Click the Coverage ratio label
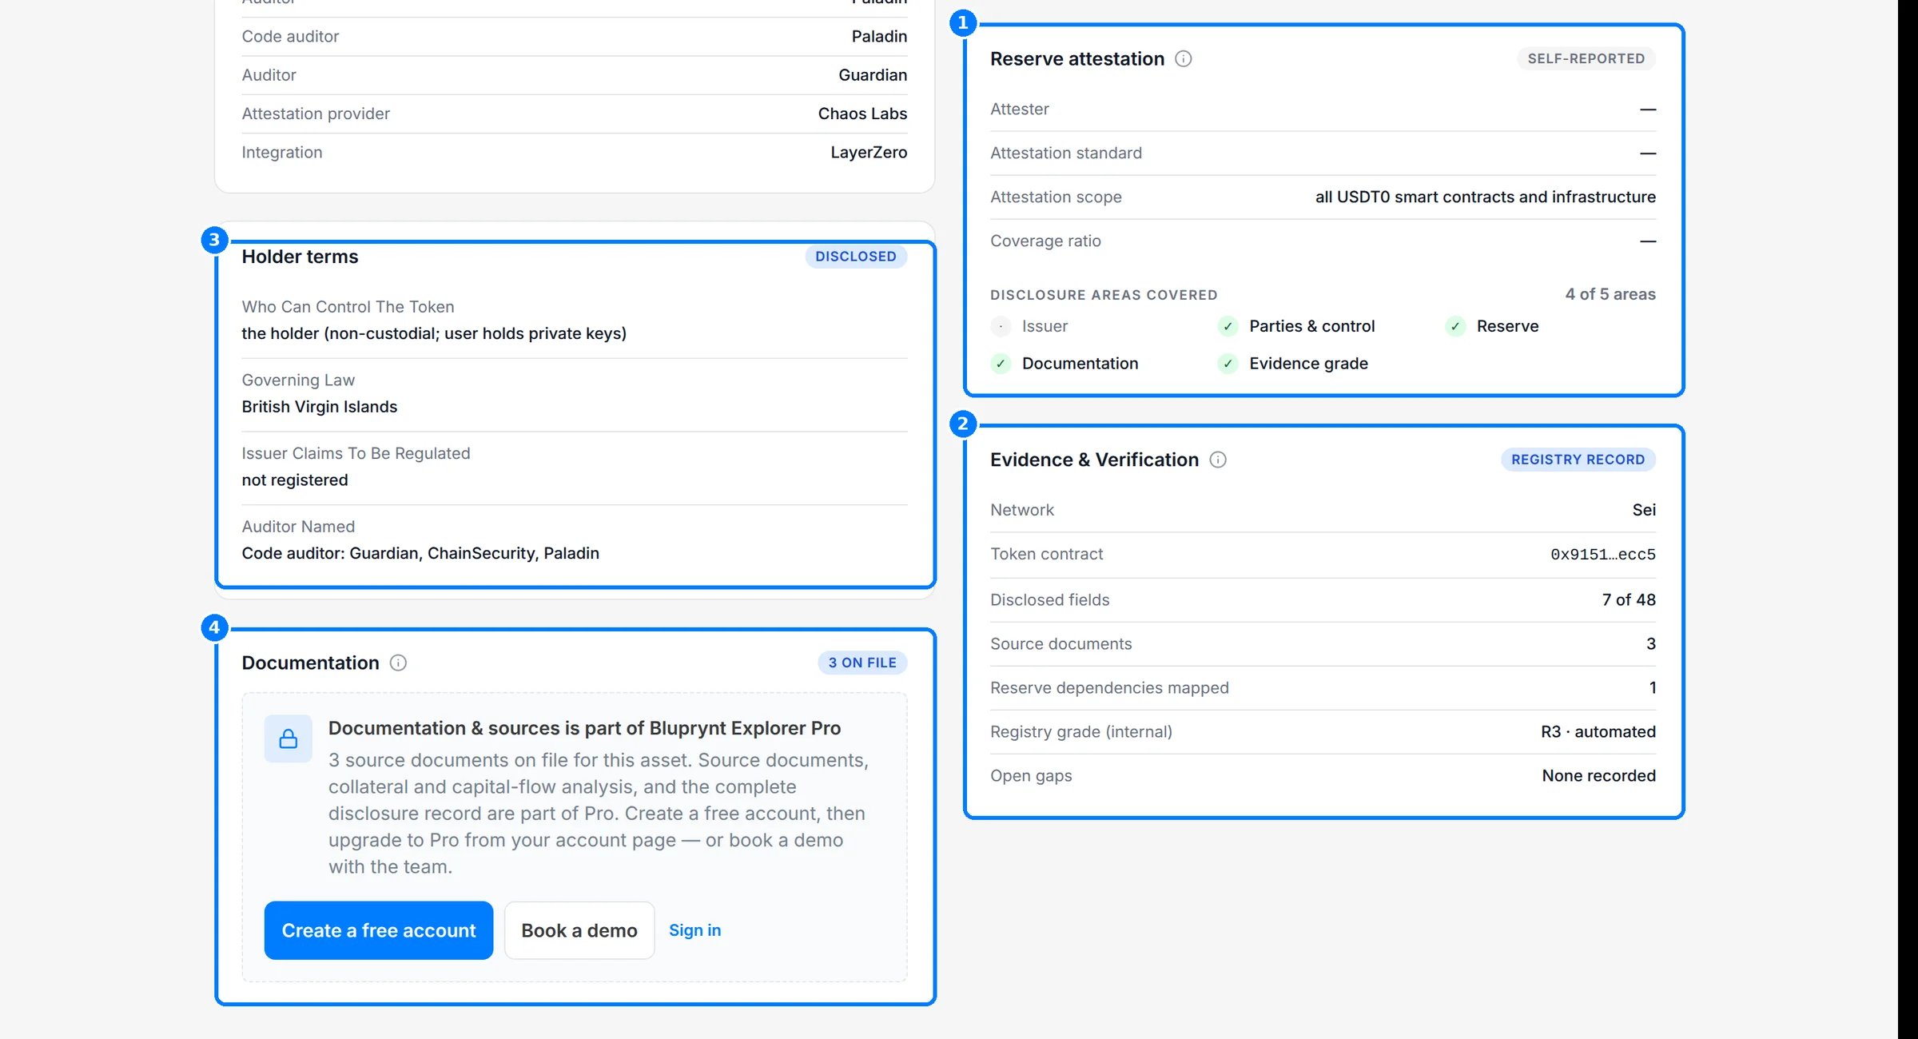This screenshot has height=1039, width=1918. (1045, 241)
